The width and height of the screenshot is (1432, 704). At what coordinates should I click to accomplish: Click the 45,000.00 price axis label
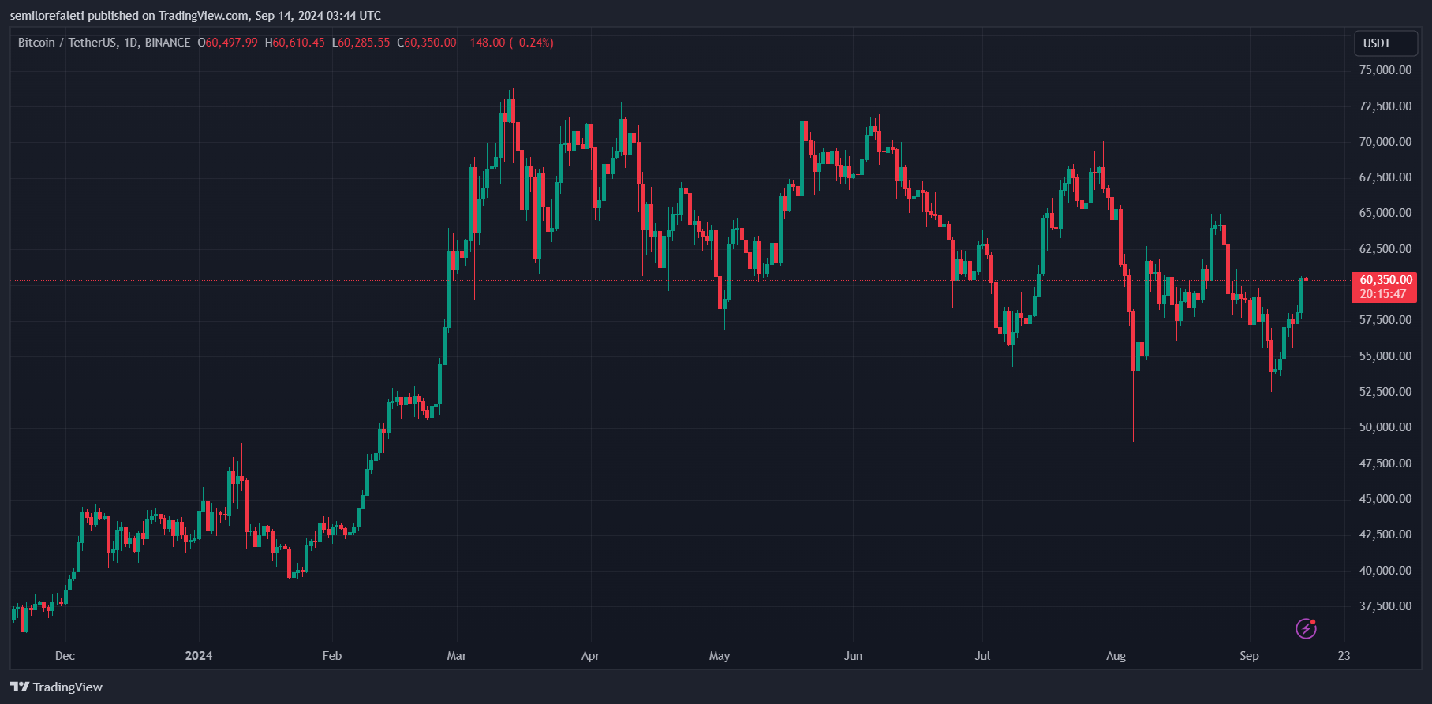point(1385,499)
